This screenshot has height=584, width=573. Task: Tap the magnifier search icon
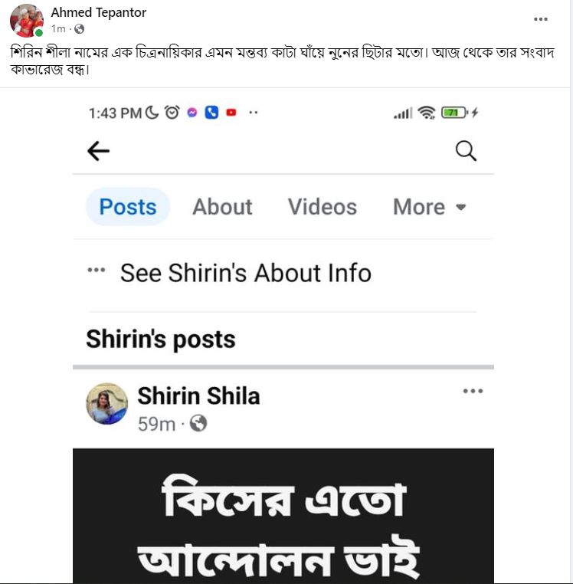coord(466,151)
